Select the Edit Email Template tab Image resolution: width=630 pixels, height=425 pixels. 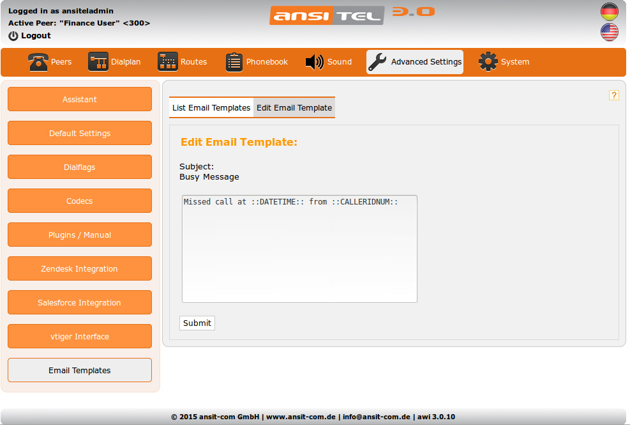(x=294, y=108)
